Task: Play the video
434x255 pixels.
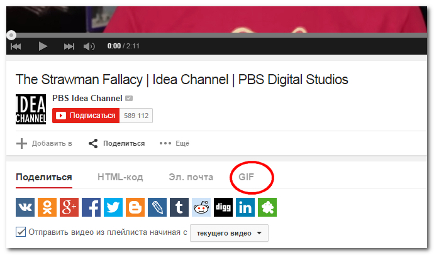Action: pyautogui.click(x=43, y=46)
